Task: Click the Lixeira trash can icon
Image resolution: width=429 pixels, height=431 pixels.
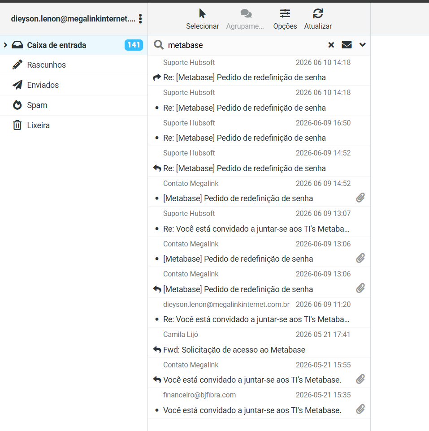Action: point(17,125)
